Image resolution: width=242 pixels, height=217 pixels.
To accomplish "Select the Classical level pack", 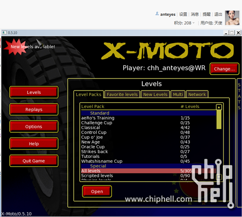I will pos(149,127).
